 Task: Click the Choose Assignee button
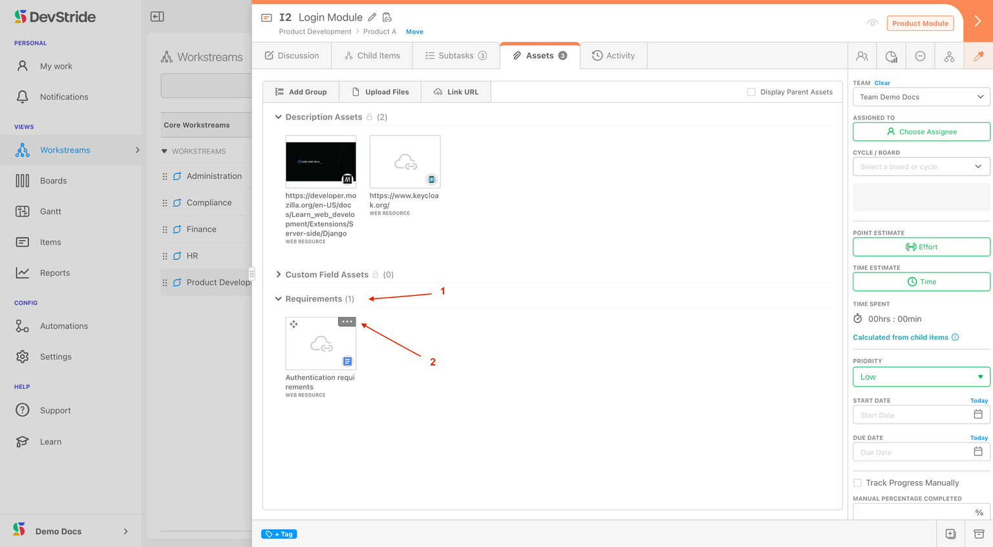[921, 132]
